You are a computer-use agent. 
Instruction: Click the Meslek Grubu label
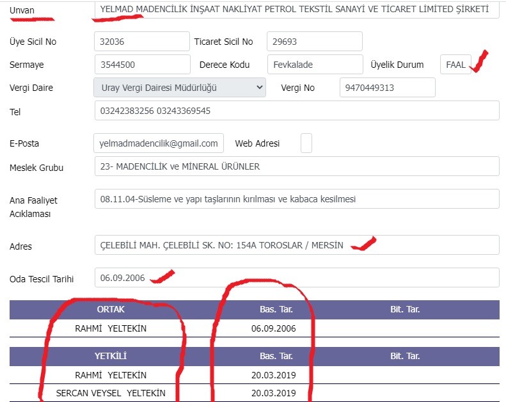pyautogui.click(x=36, y=168)
